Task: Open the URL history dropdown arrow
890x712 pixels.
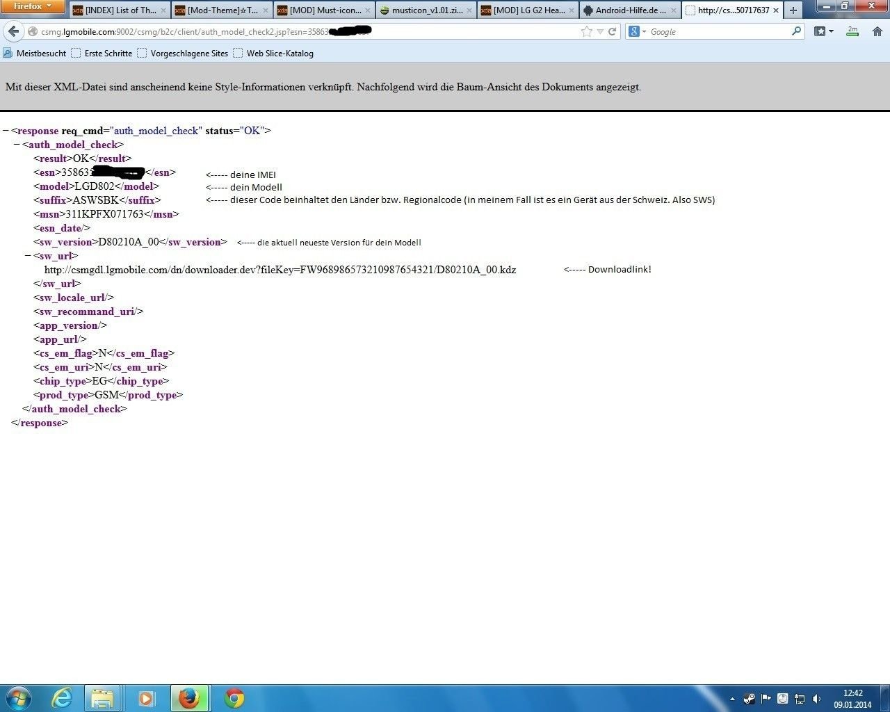Action: click(600, 32)
